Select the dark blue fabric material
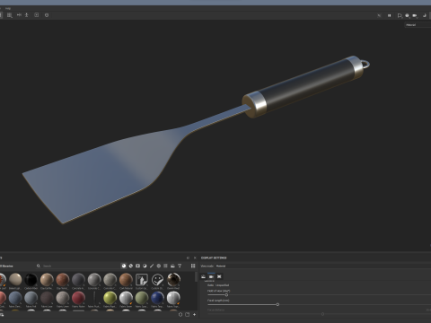Image resolution: width=431 pixels, height=323 pixels. click(157, 298)
